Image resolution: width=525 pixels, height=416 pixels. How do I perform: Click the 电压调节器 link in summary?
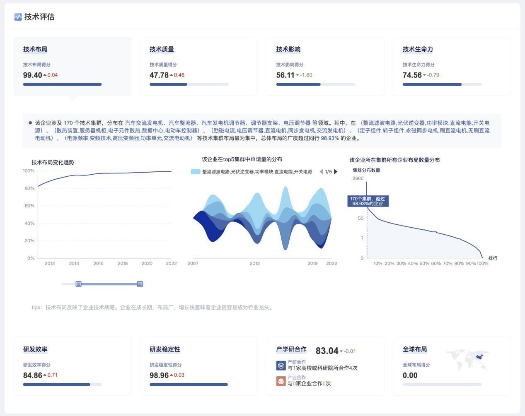(297, 123)
